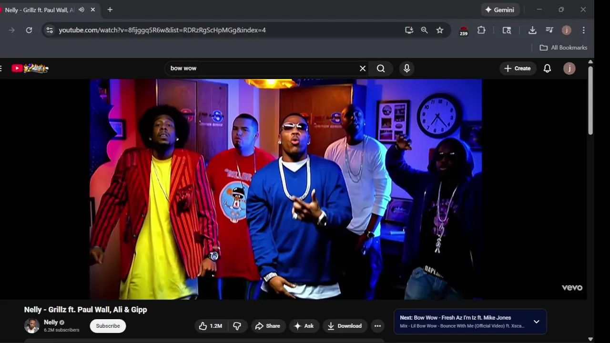Reload the current page
The image size is (610, 343).
tap(29, 30)
